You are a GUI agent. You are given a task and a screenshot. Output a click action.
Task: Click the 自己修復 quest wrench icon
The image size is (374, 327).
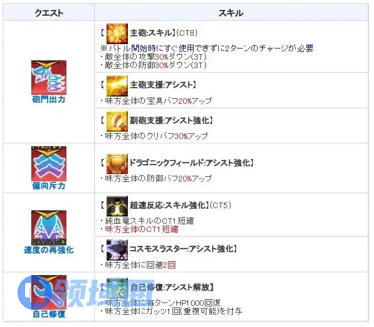pos(49,292)
